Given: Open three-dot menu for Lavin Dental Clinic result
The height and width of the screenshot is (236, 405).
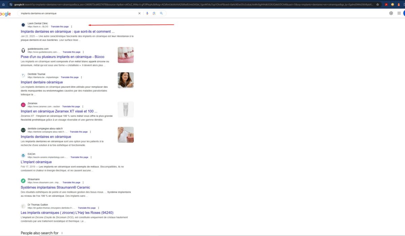Looking at the screenshot, I should 72,27.
